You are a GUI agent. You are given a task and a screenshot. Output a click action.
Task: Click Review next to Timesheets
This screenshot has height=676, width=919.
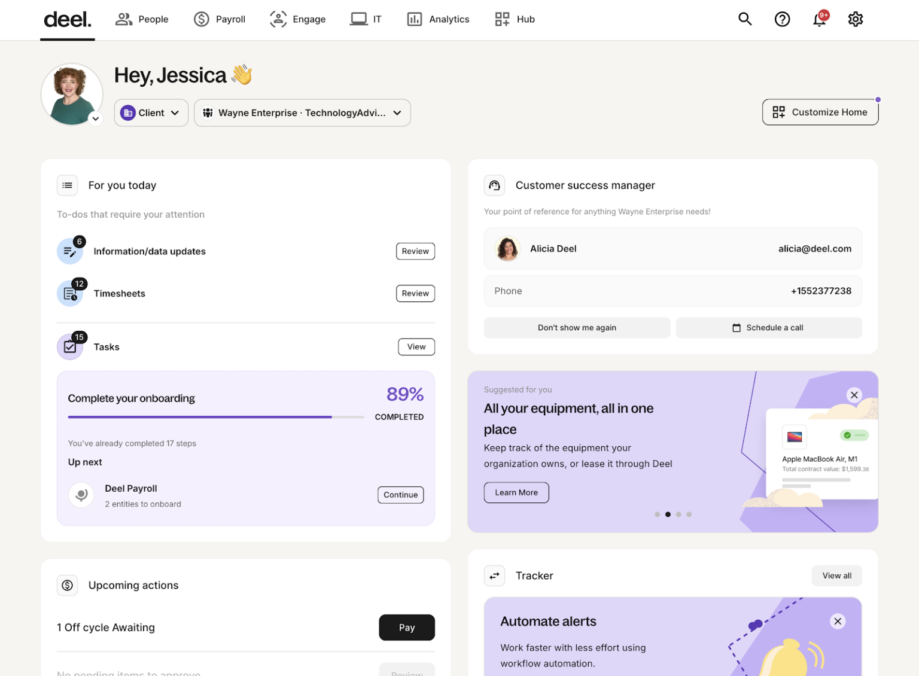coord(415,293)
